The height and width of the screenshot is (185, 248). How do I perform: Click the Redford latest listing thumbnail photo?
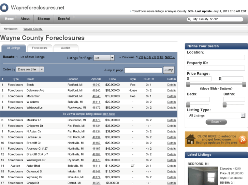tap(203, 176)
